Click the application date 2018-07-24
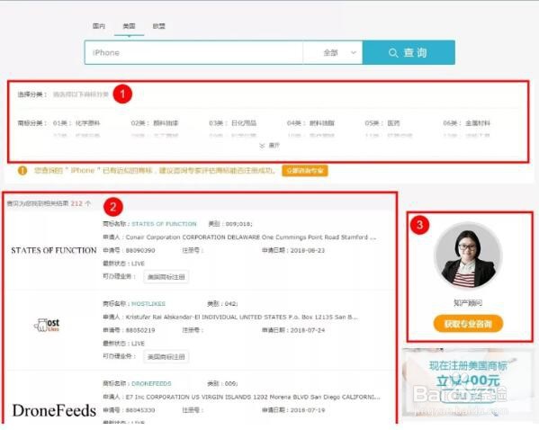Image resolution: width=539 pixels, height=430 pixels. (x=308, y=330)
